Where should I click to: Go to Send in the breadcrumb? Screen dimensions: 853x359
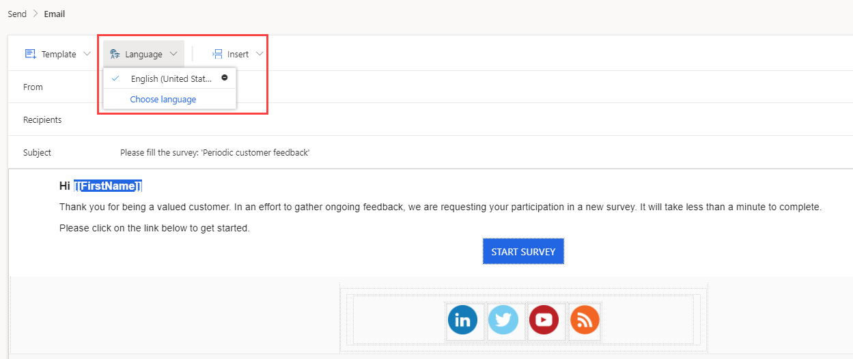point(17,14)
